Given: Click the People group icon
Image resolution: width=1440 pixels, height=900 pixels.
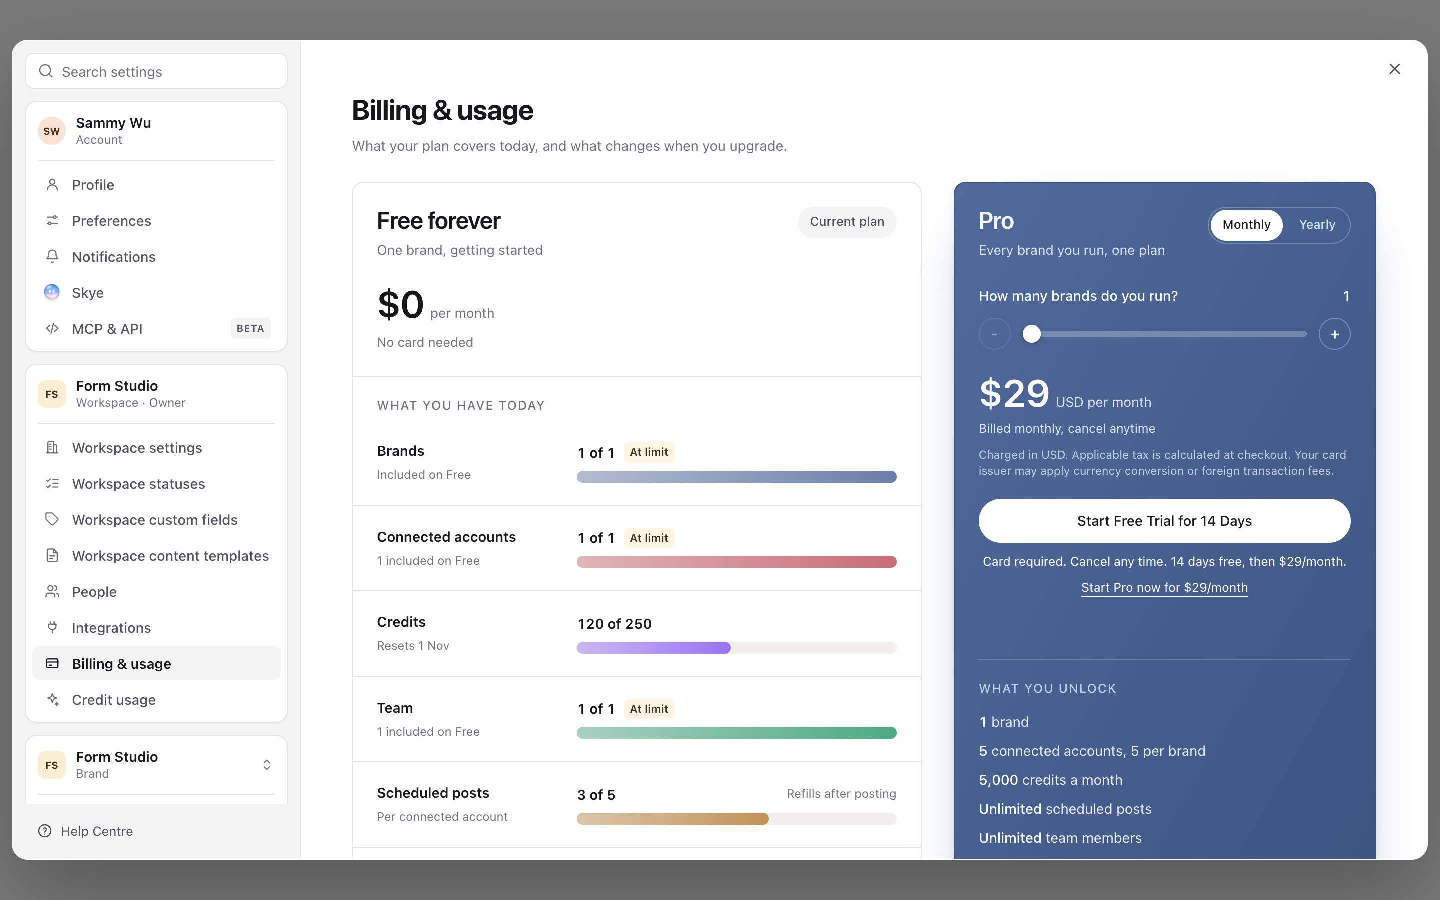Looking at the screenshot, I should (x=52, y=591).
